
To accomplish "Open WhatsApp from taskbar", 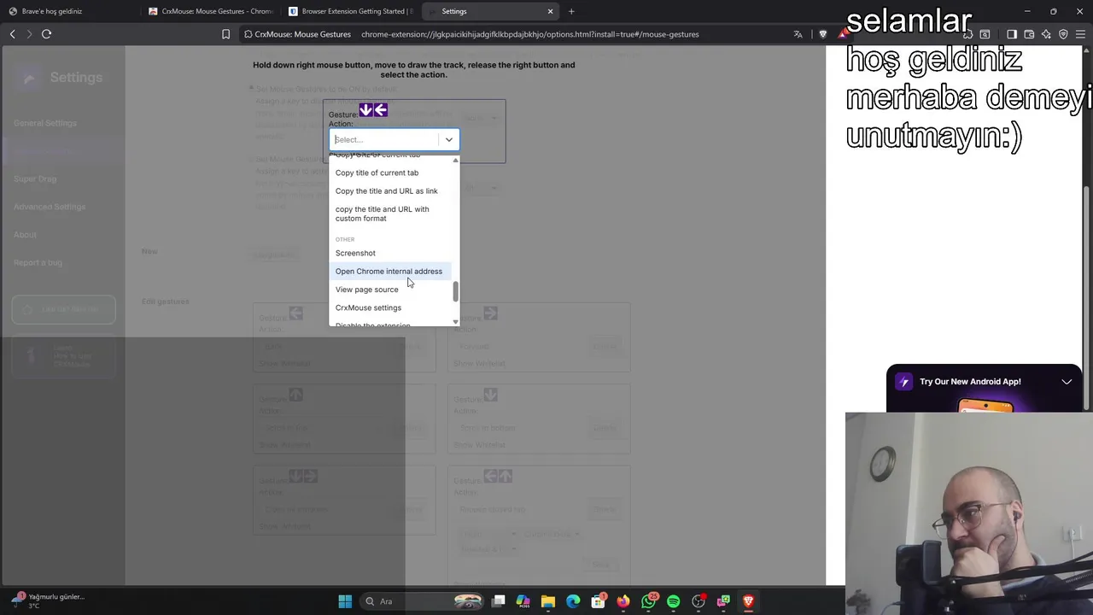I will click(648, 601).
